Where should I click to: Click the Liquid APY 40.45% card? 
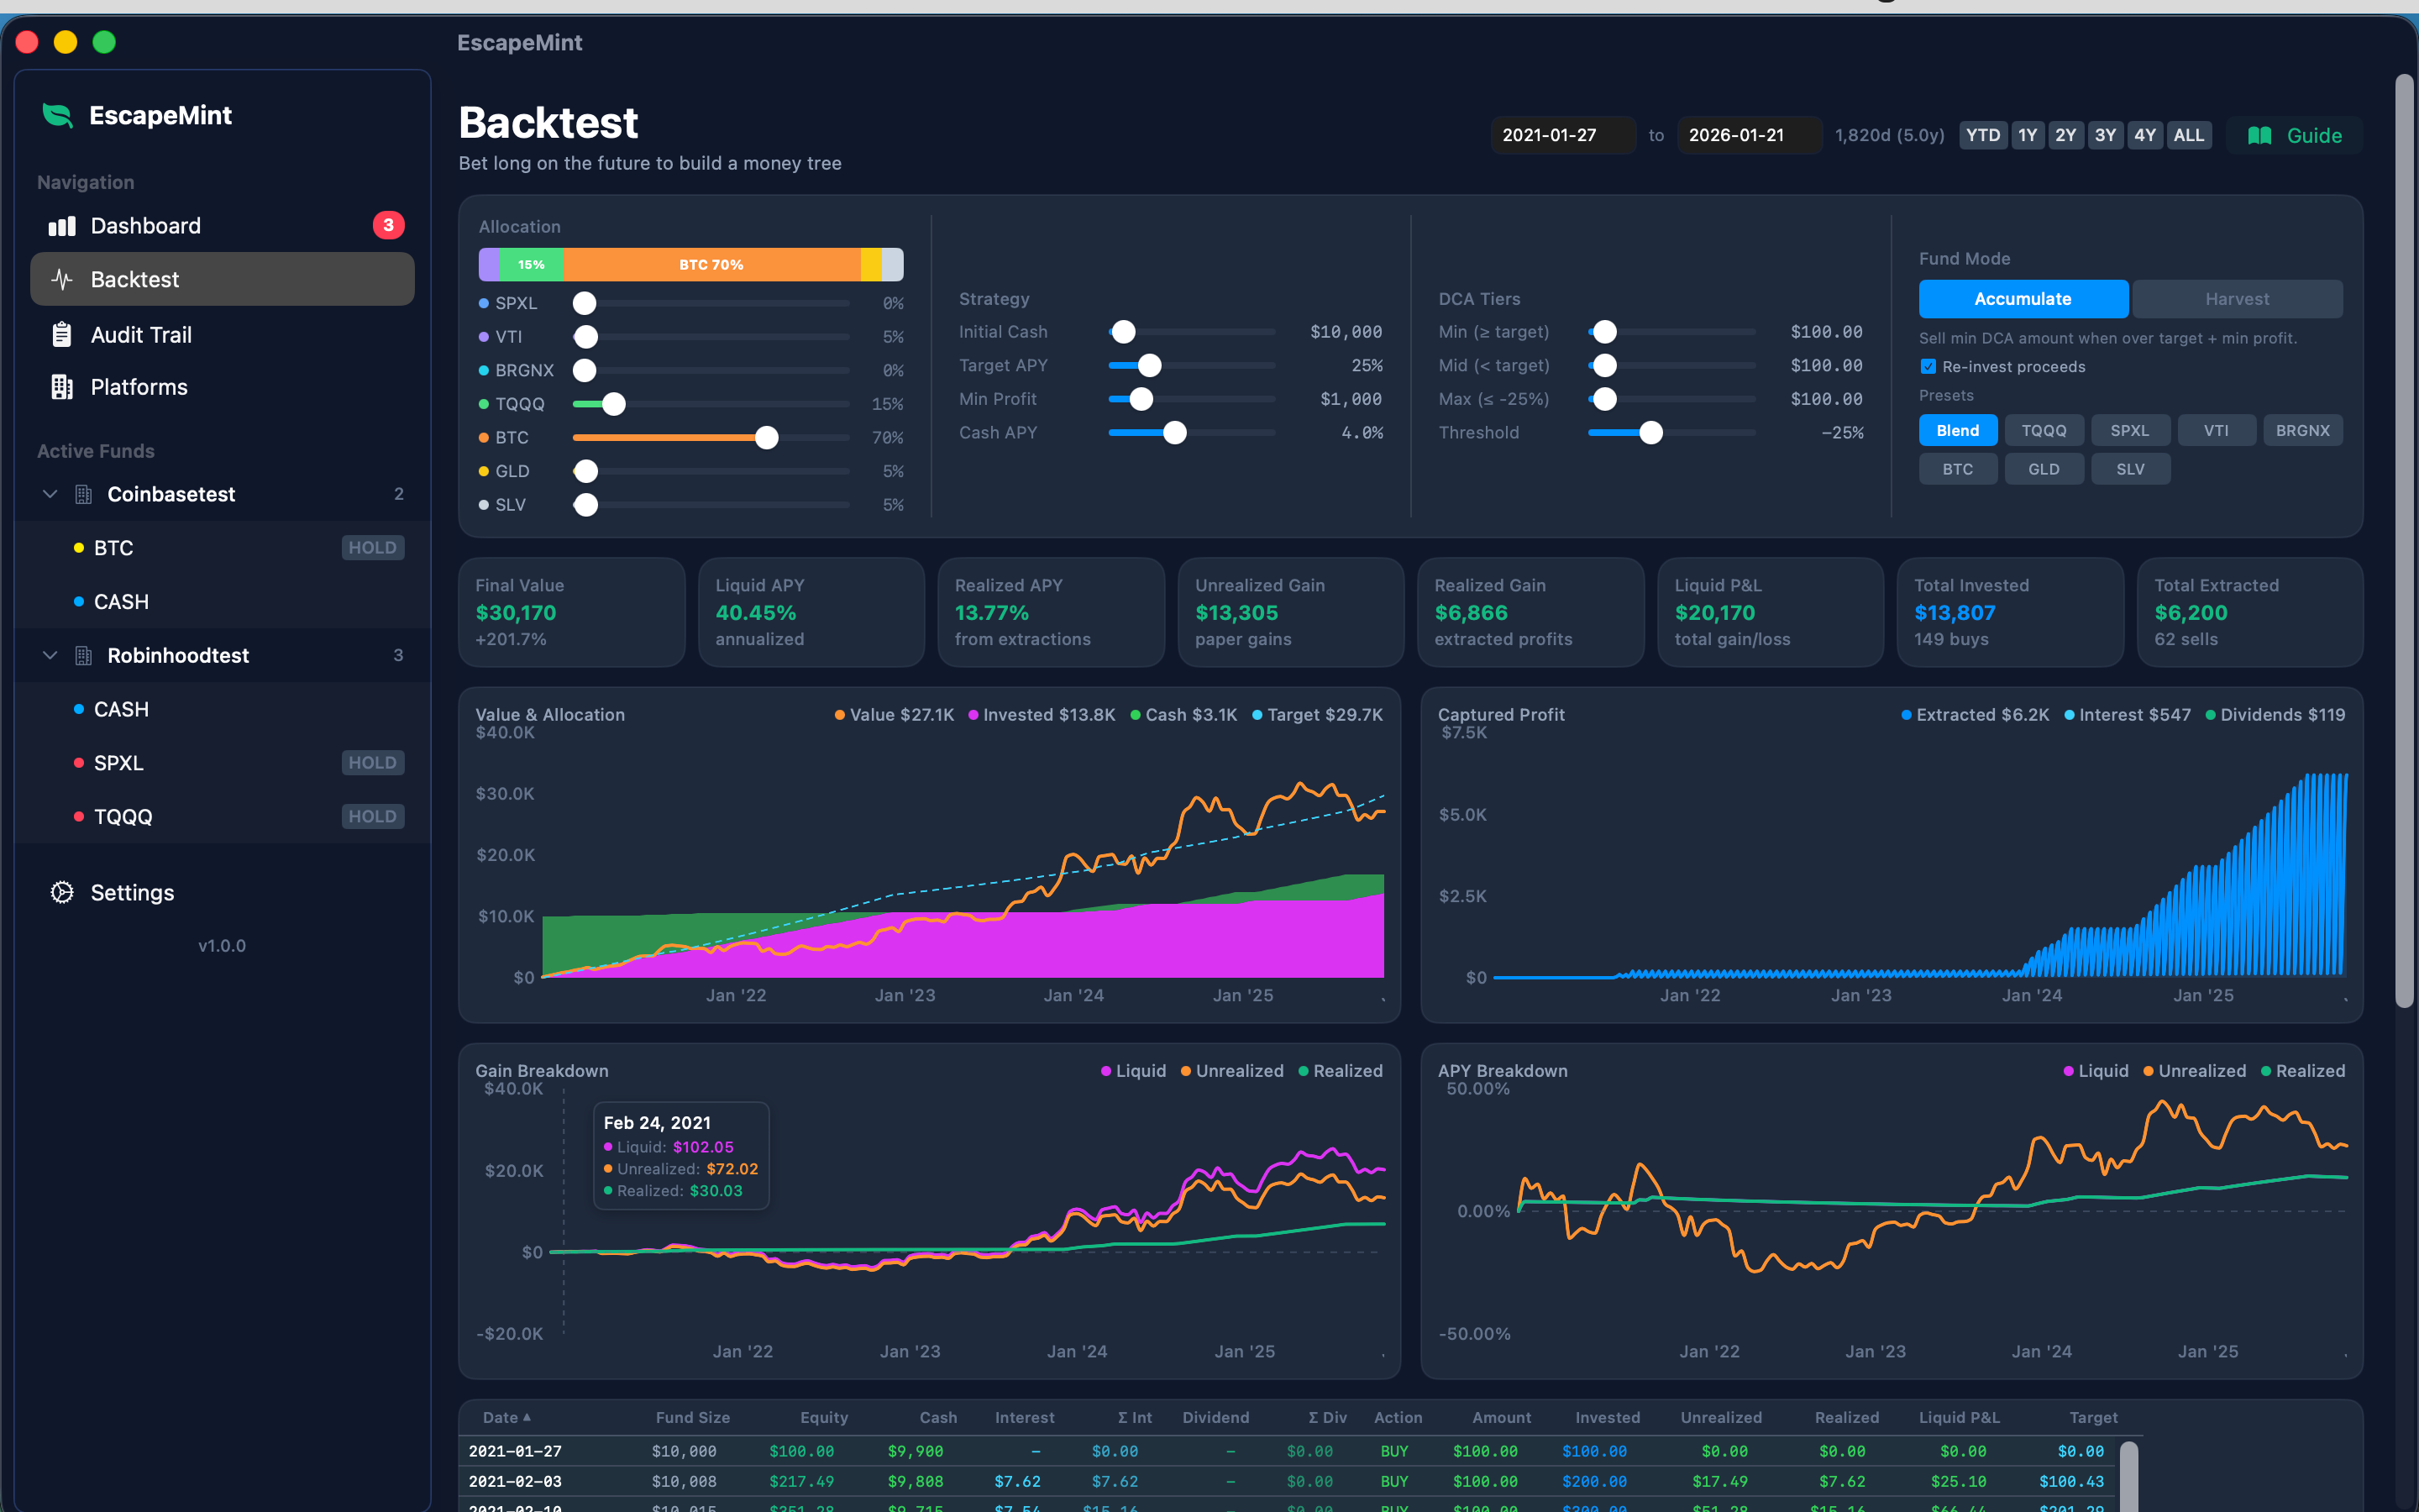click(x=811, y=612)
